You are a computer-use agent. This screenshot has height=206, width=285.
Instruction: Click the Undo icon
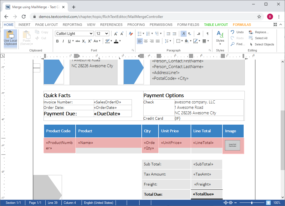pyautogui.click(x=233, y=32)
